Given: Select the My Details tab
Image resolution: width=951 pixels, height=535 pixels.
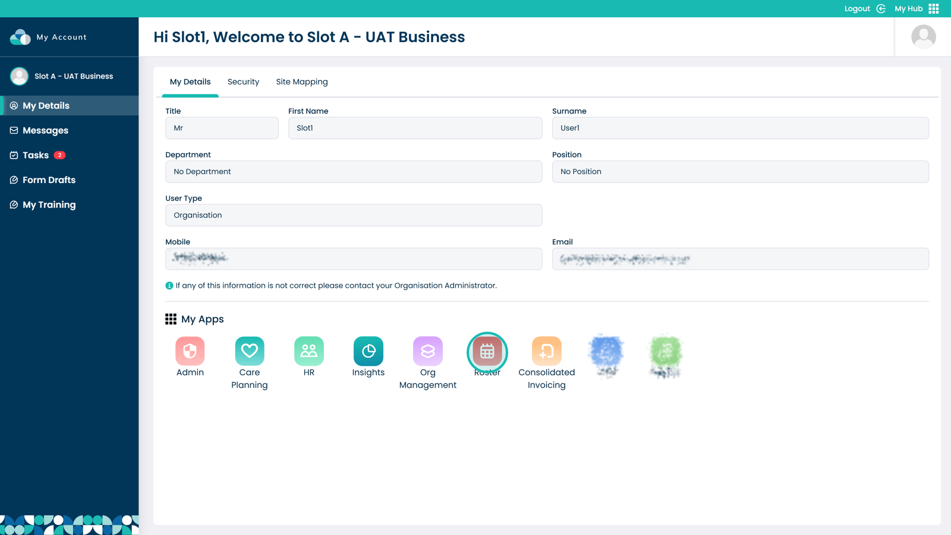Looking at the screenshot, I should click(x=190, y=82).
